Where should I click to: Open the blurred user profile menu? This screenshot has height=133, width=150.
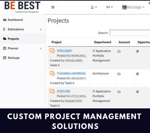click(x=133, y=7)
